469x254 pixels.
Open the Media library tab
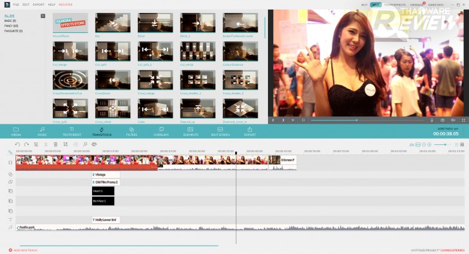16,132
